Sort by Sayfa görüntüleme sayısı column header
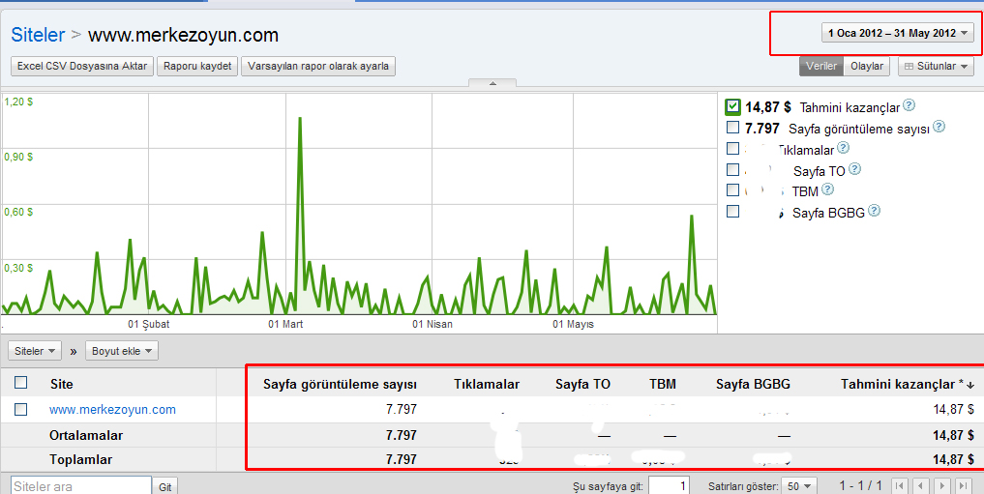This screenshot has width=984, height=494. [x=340, y=385]
